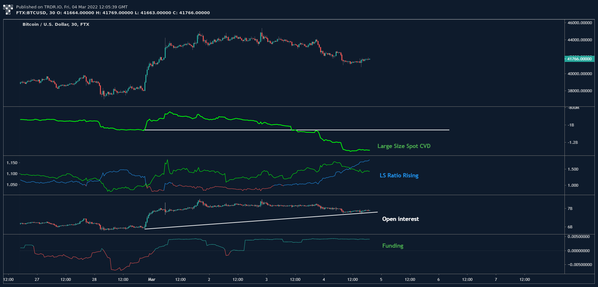The height and width of the screenshot is (287, 598).
Task: Click the LS Ratio Rising annotation
Action: (399, 175)
